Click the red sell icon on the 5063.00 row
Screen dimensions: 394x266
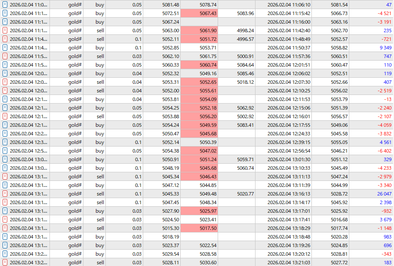pos(5,31)
